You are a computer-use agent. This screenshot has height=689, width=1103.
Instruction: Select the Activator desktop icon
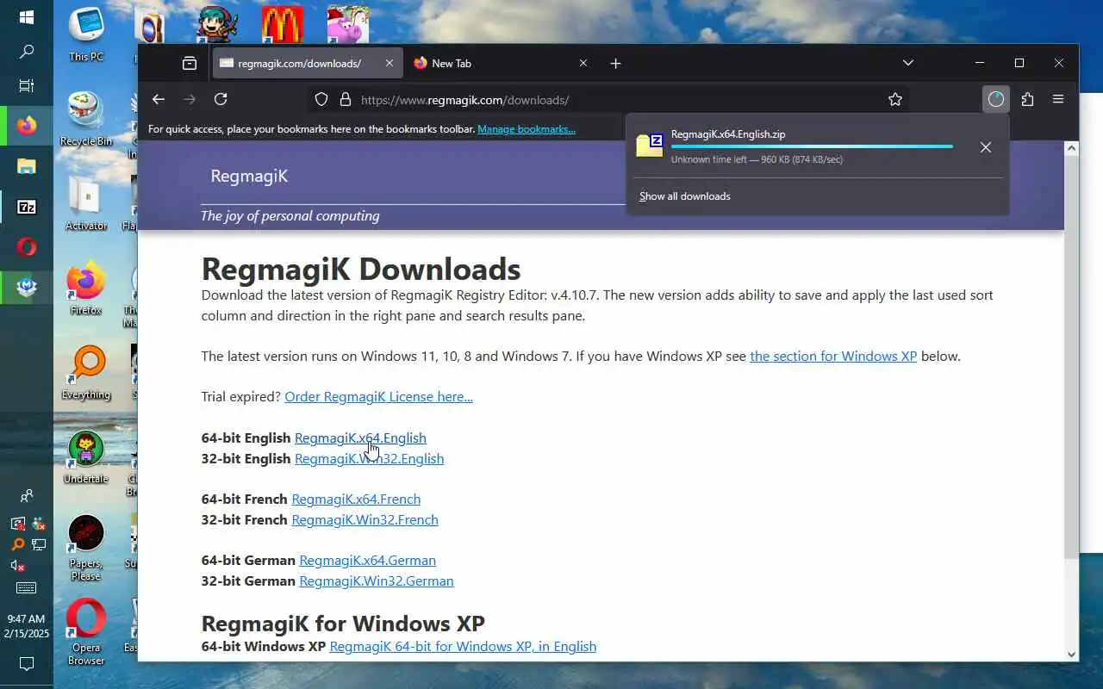click(x=86, y=203)
